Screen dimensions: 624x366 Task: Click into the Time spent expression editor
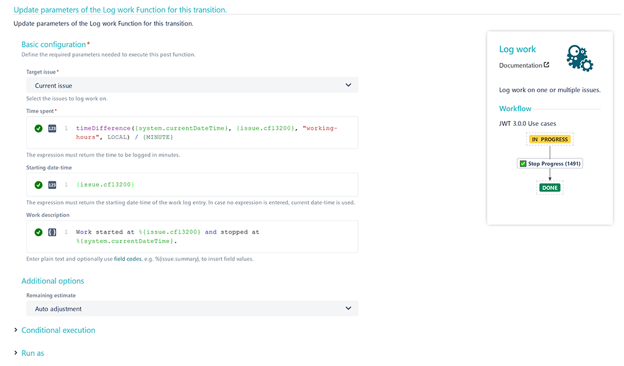click(192, 133)
